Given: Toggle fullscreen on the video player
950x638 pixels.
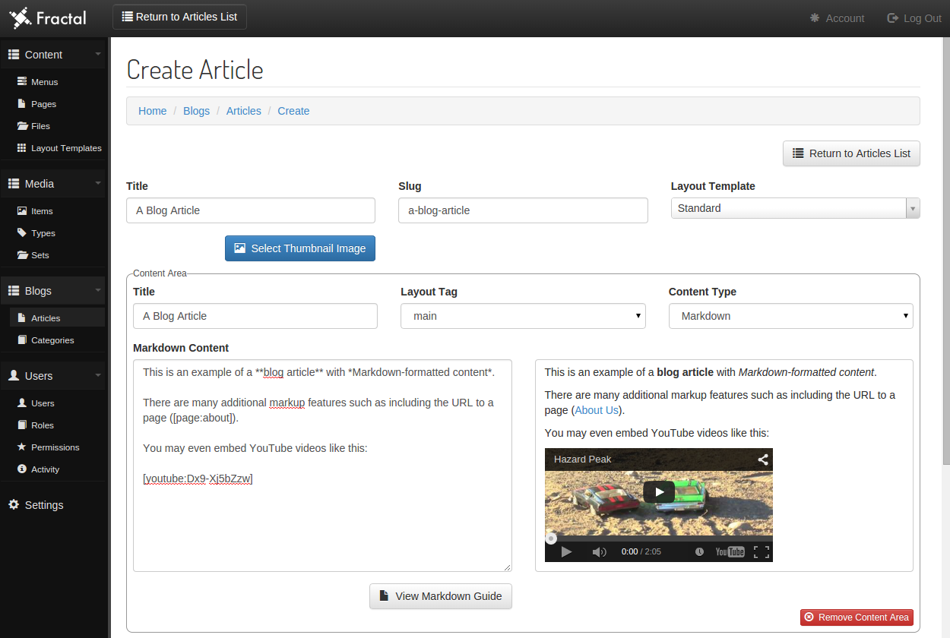Looking at the screenshot, I should (x=762, y=551).
